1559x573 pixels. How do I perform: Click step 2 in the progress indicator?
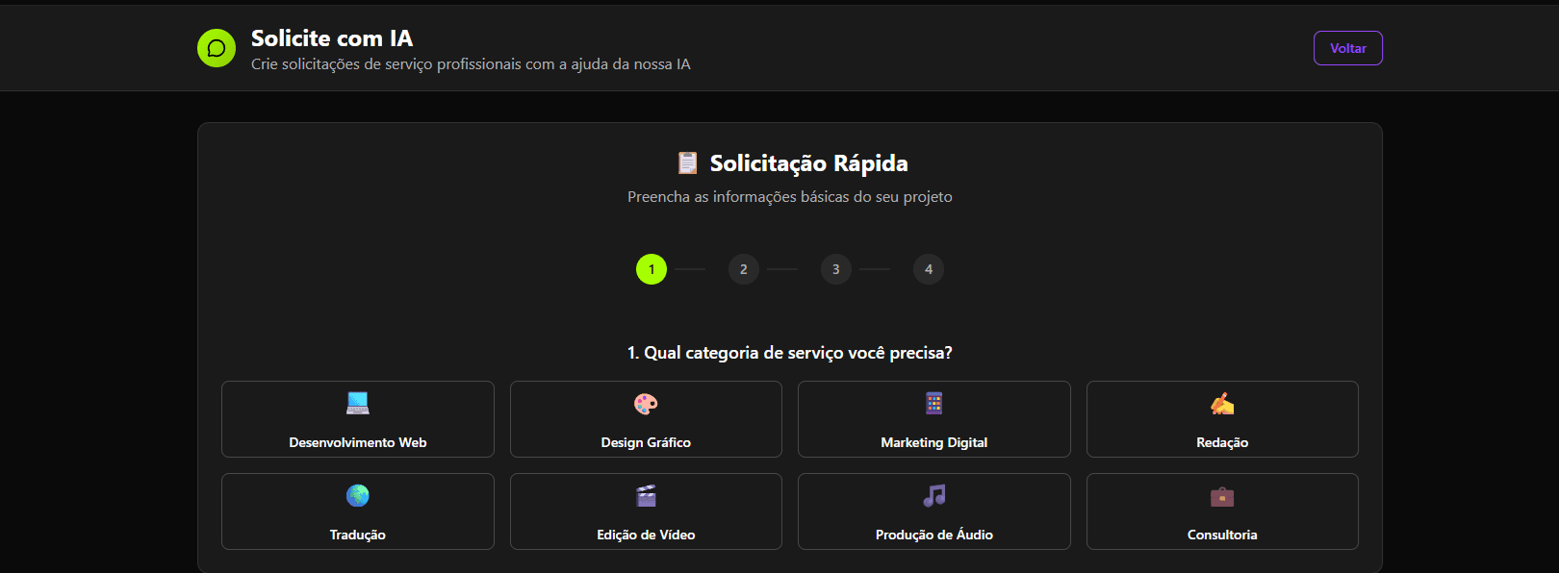click(x=743, y=269)
